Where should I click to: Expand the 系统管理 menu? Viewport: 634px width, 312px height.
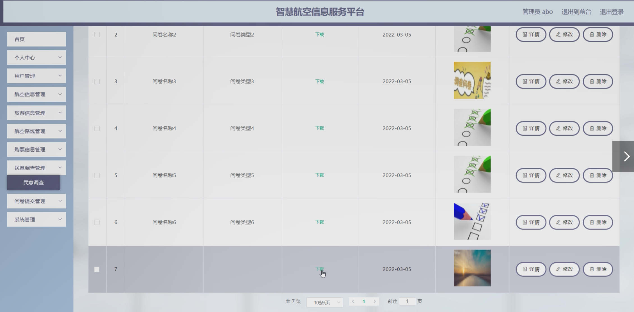point(36,219)
